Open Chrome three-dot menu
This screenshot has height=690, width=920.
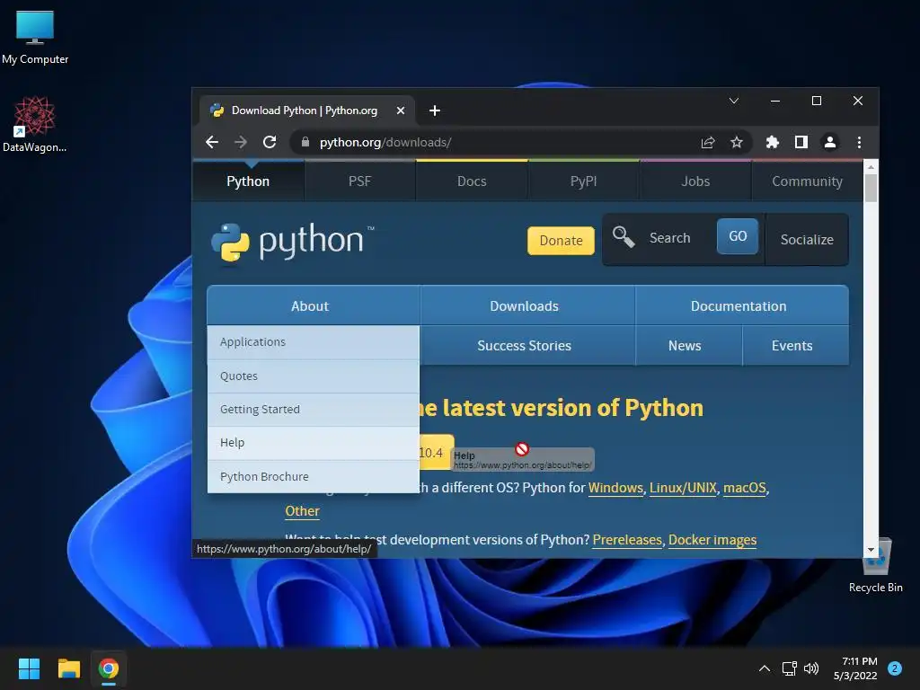click(x=859, y=142)
